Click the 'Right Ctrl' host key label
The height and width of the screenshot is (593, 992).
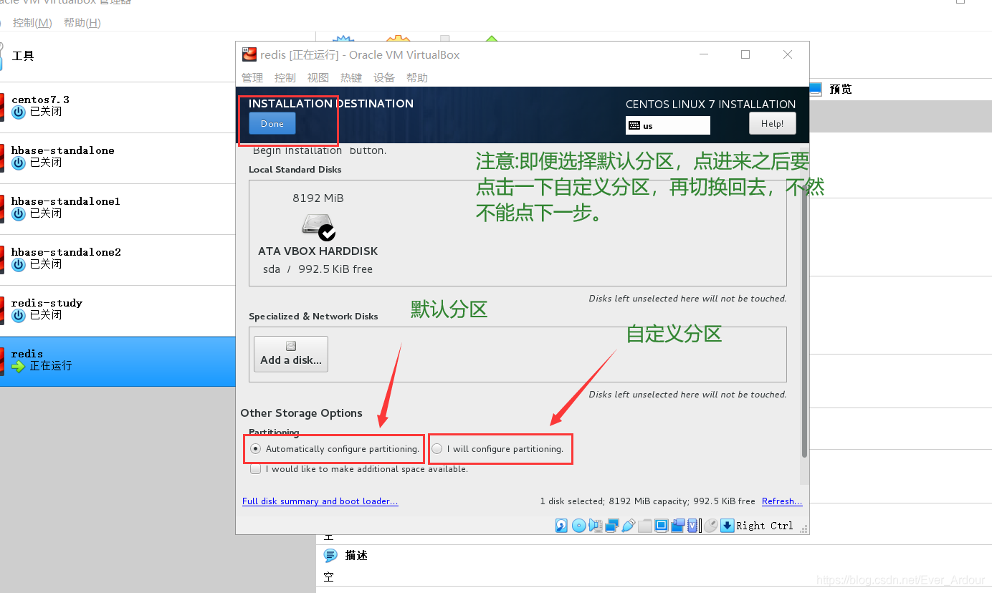click(x=765, y=526)
